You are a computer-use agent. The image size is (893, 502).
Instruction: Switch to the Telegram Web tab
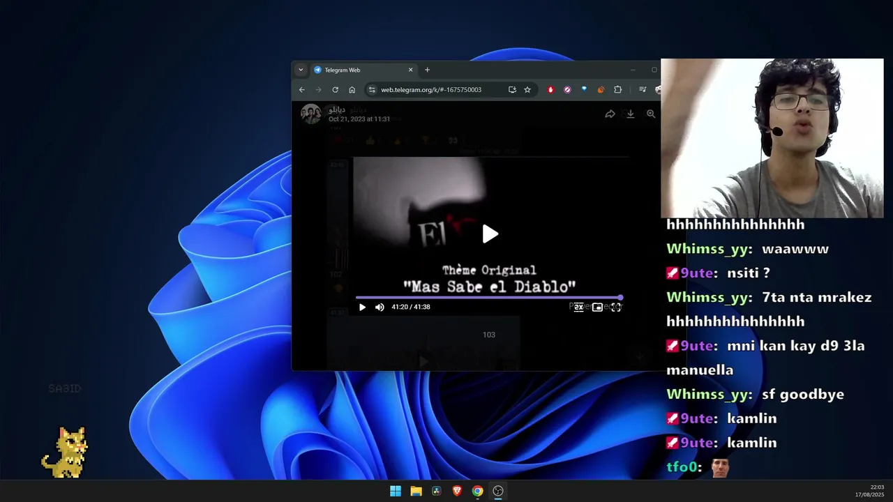pos(363,70)
